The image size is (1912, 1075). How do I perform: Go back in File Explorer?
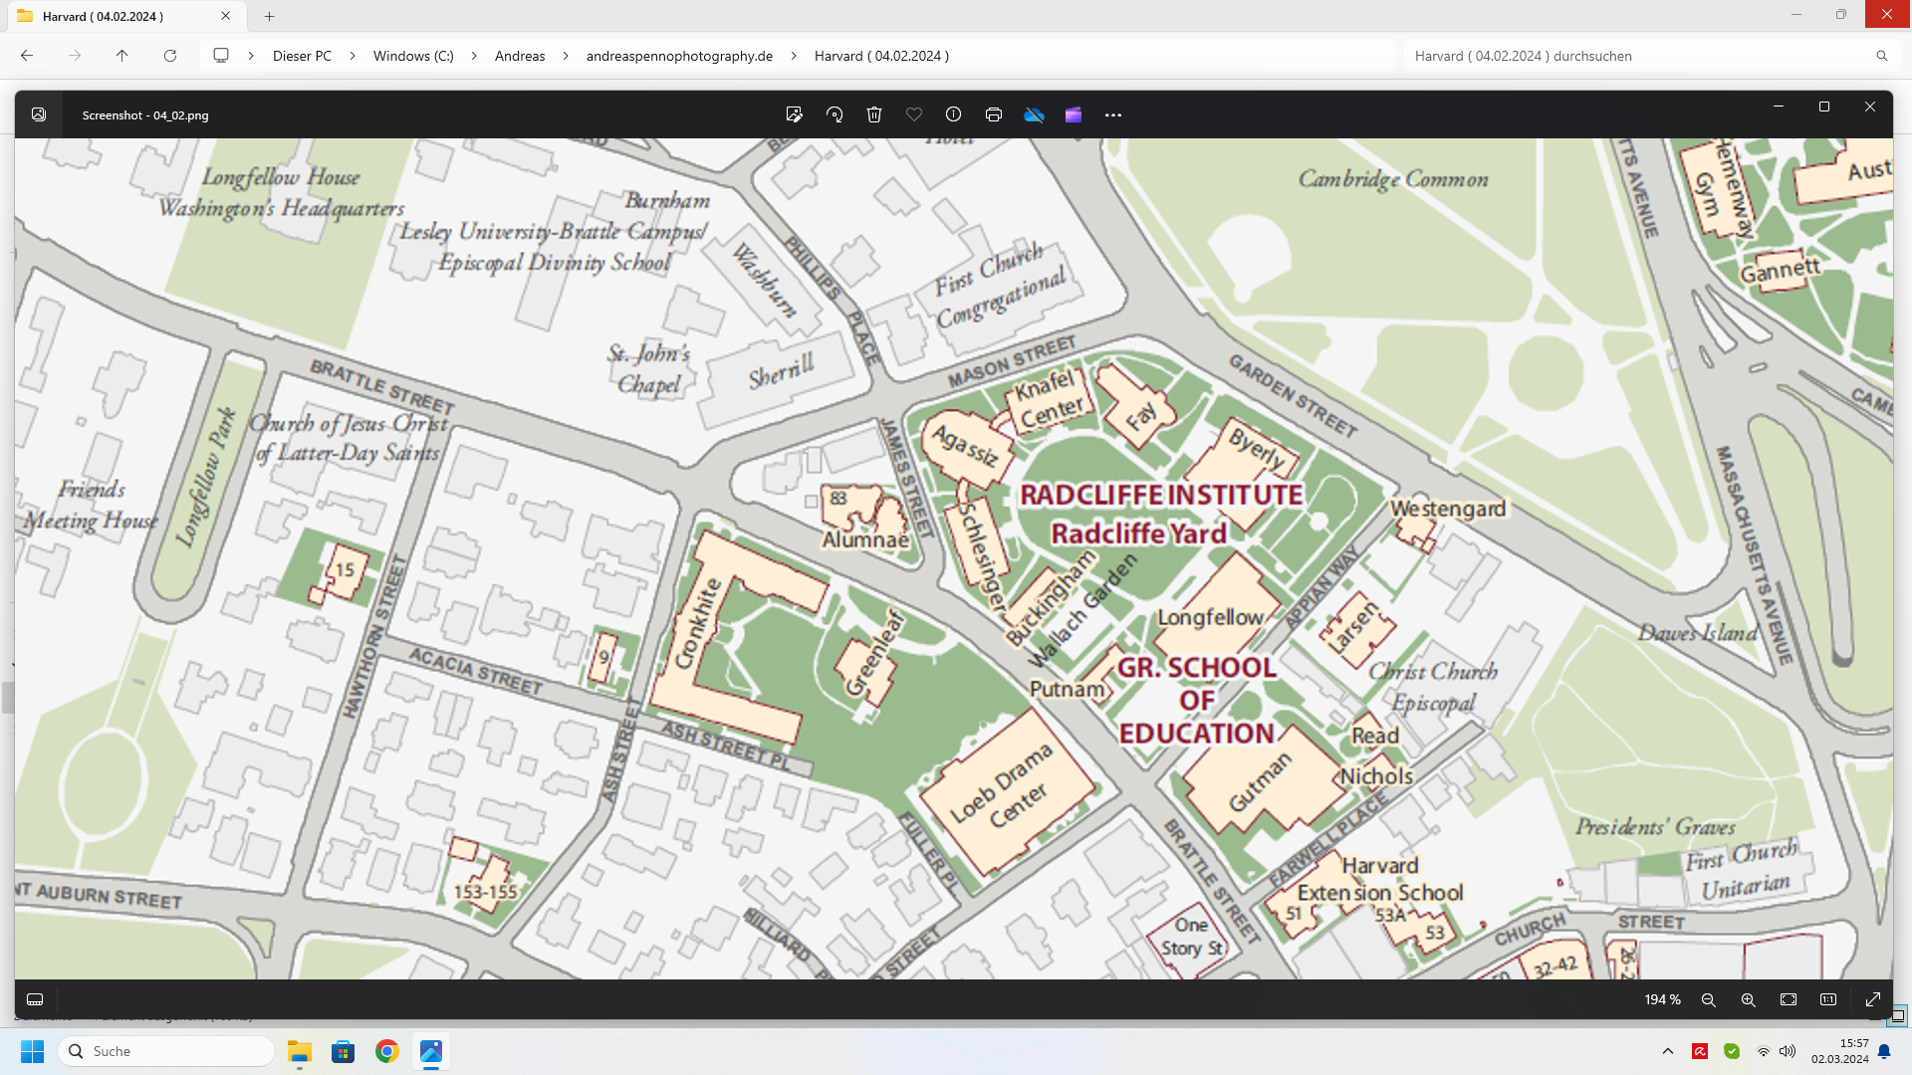(x=27, y=56)
